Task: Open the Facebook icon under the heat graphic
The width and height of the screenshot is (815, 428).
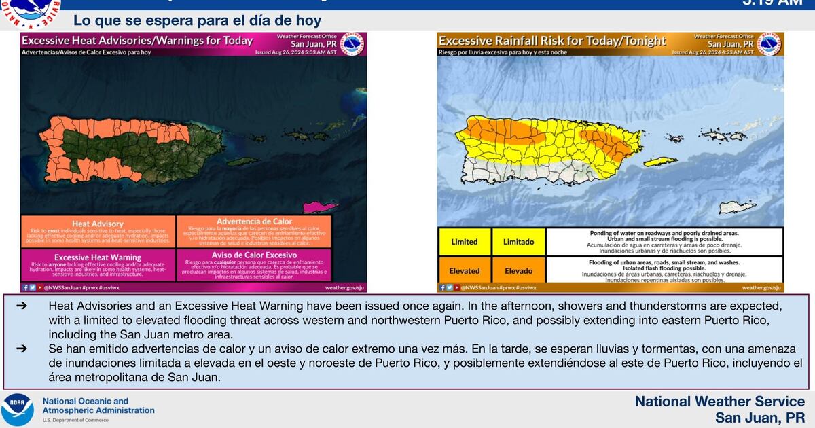Action: (x=24, y=287)
